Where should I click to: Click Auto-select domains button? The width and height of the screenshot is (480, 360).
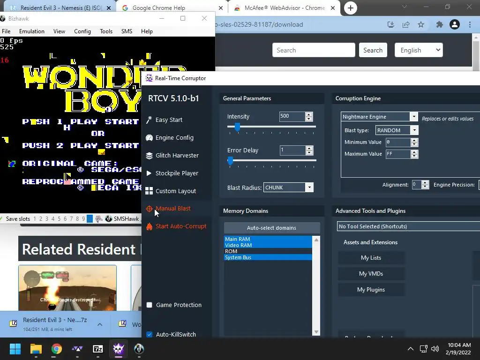[271, 228]
